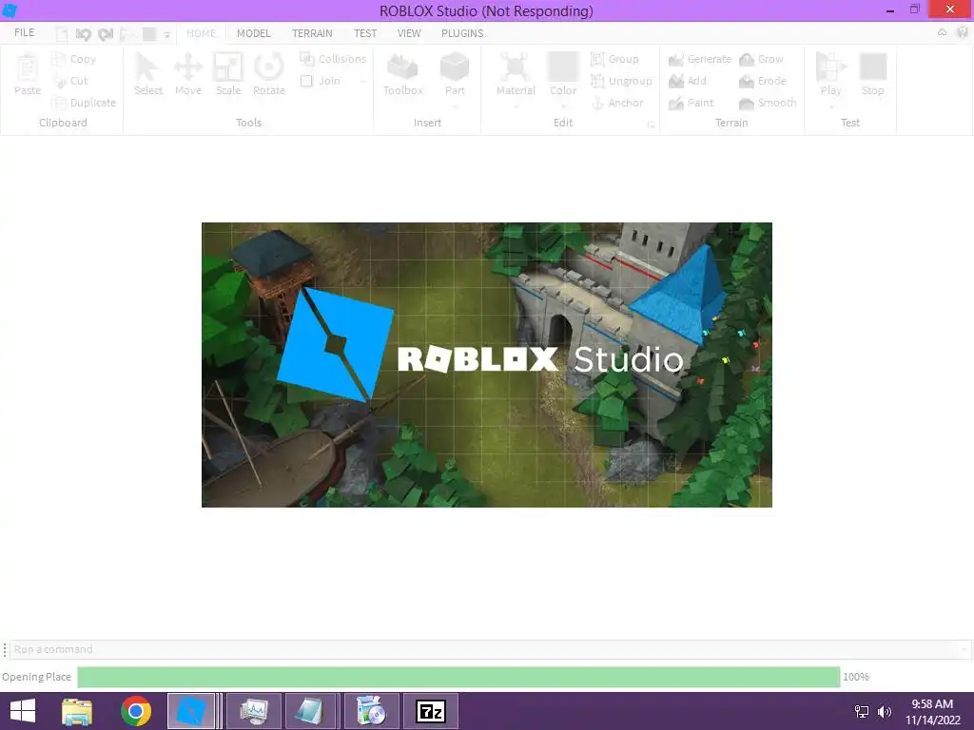The width and height of the screenshot is (974, 730).
Task: Toggle the Join checkbox
Action: (306, 81)
